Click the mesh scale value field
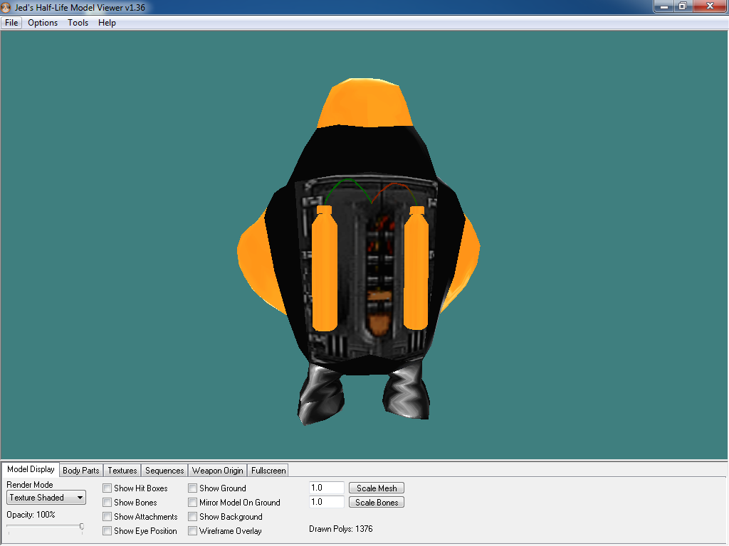Image resolution: width=729 pixels, height=546 pixels. (x=326, y=488)
